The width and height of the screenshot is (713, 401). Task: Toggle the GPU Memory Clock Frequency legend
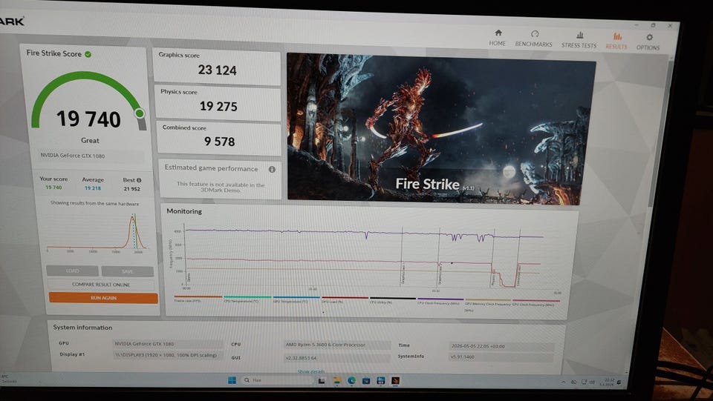(x=488, y=303)
